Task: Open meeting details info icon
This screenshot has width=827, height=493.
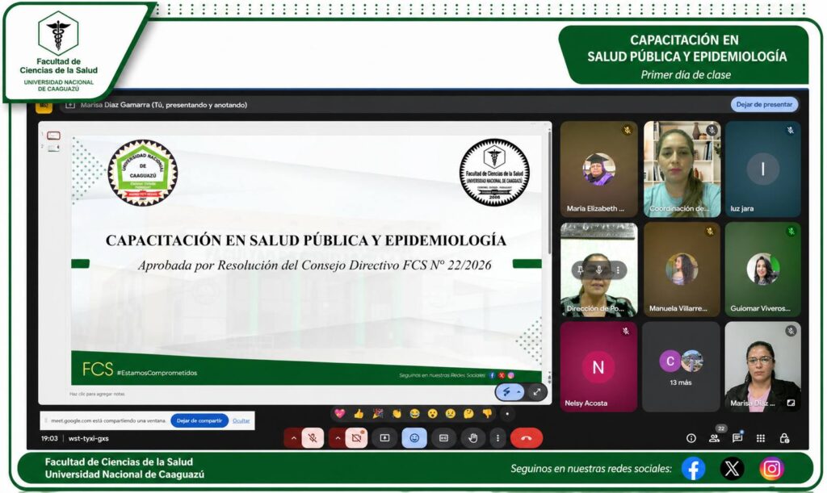Action: (691, 438)
